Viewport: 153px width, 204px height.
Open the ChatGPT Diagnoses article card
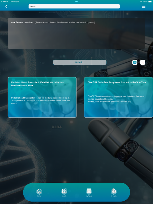click(x=118, y=97)
